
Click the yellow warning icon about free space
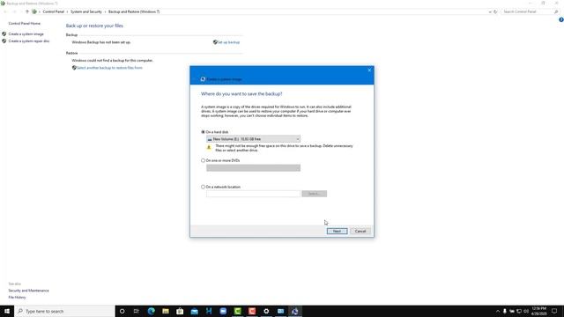[x=209, y=147]
